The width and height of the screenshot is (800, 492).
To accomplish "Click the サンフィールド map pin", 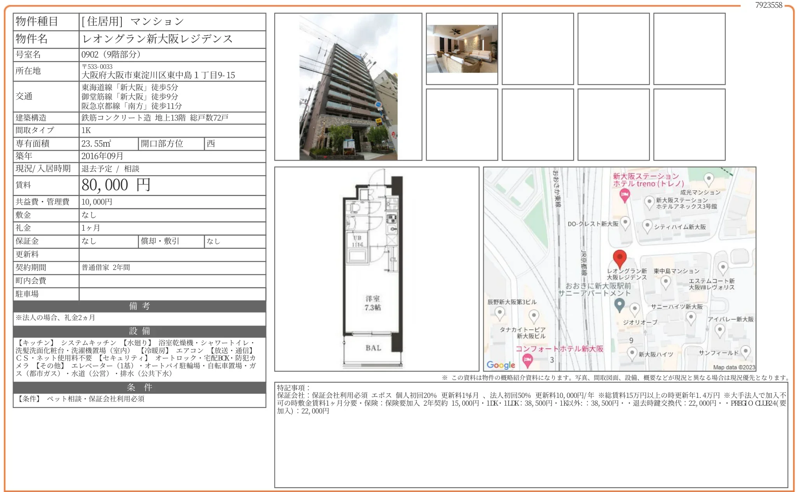I will [745, 351].
